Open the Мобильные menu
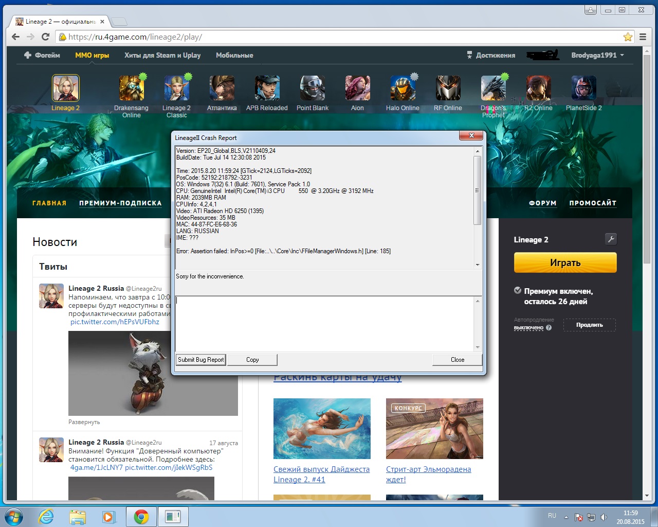The image size is (658, 527). pos(234,55)
